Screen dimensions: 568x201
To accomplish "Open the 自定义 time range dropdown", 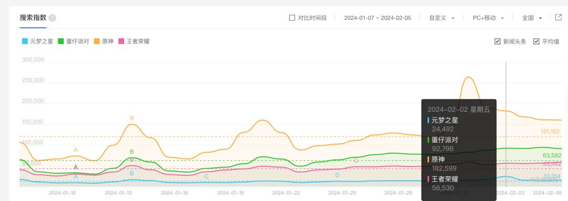I will 442,18.
